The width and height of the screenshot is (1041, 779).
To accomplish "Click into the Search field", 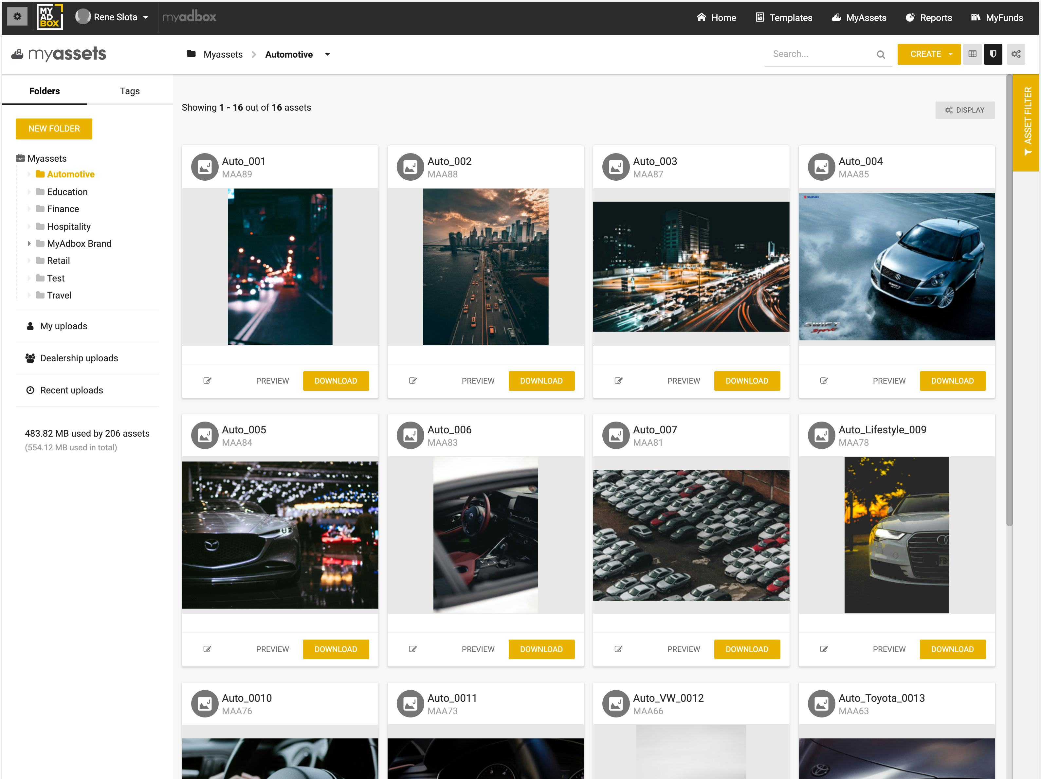I will 821,54.
